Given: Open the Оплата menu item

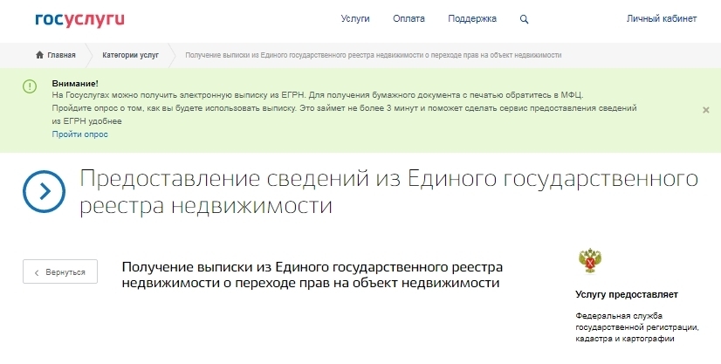Looking at the screenshot, I should click(409, 18).
